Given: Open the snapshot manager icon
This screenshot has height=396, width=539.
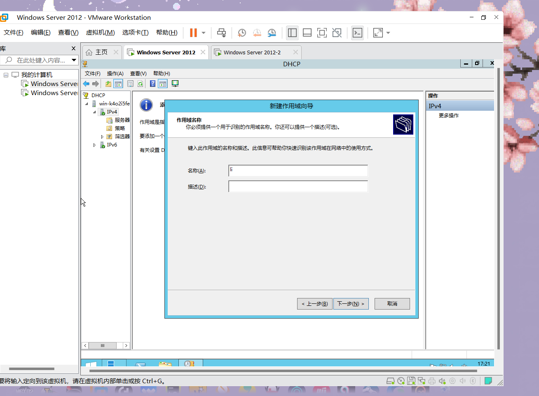Looking at the screenshot, I should point(272,33).
